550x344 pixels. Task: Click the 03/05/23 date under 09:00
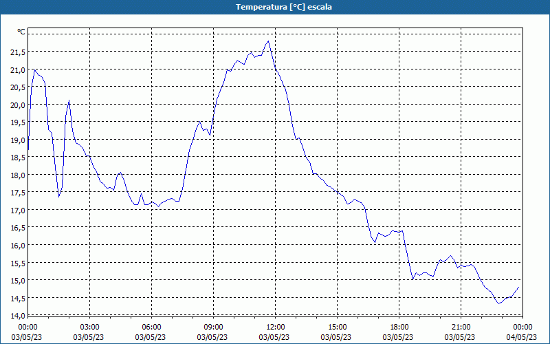tap(212, 337)
